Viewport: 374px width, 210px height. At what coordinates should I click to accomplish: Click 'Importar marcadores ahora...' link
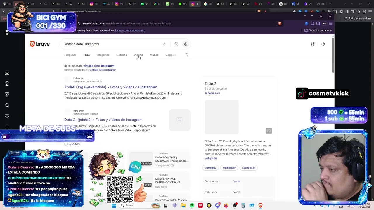pyautogui.click(x=130, y=30)
